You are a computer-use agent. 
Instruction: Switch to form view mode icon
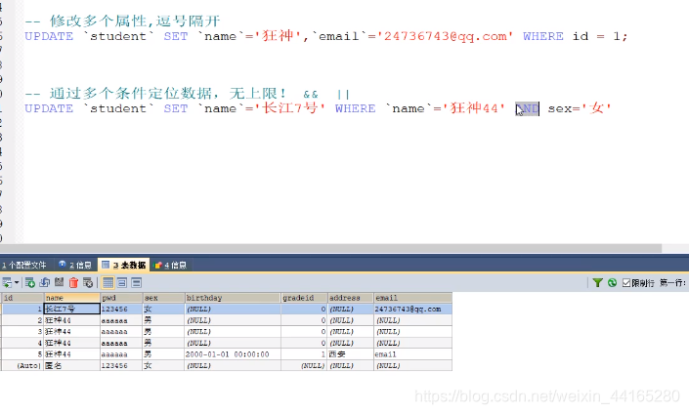[x=122, y=283]
